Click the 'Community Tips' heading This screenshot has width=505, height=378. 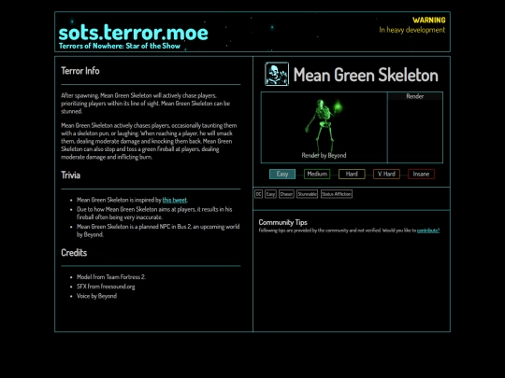coord(282,222)
